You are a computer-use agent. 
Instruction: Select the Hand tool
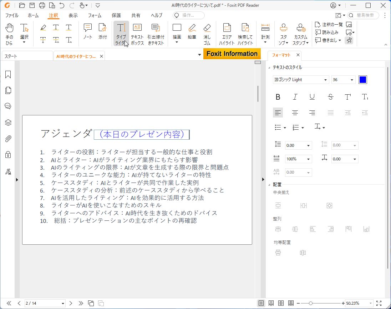pos(9,34)
